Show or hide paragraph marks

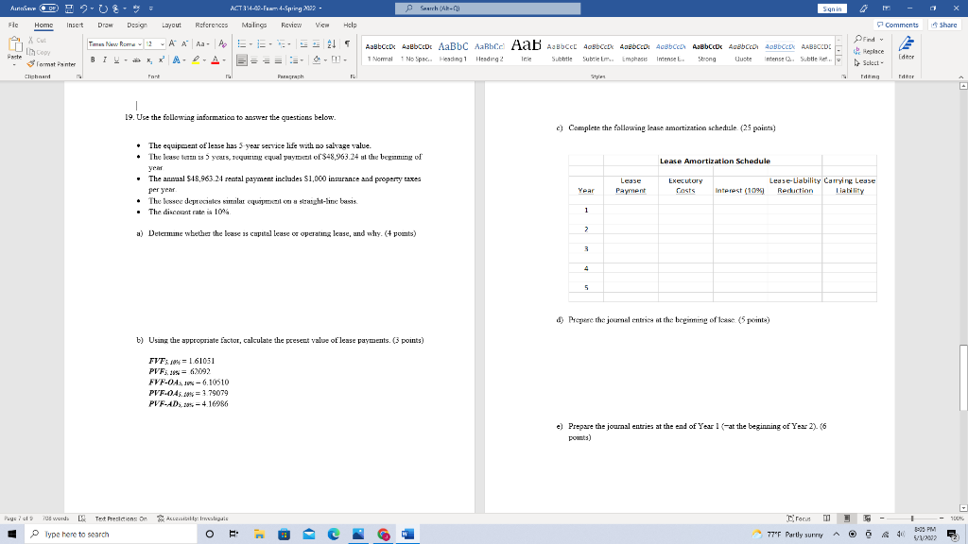348,43
